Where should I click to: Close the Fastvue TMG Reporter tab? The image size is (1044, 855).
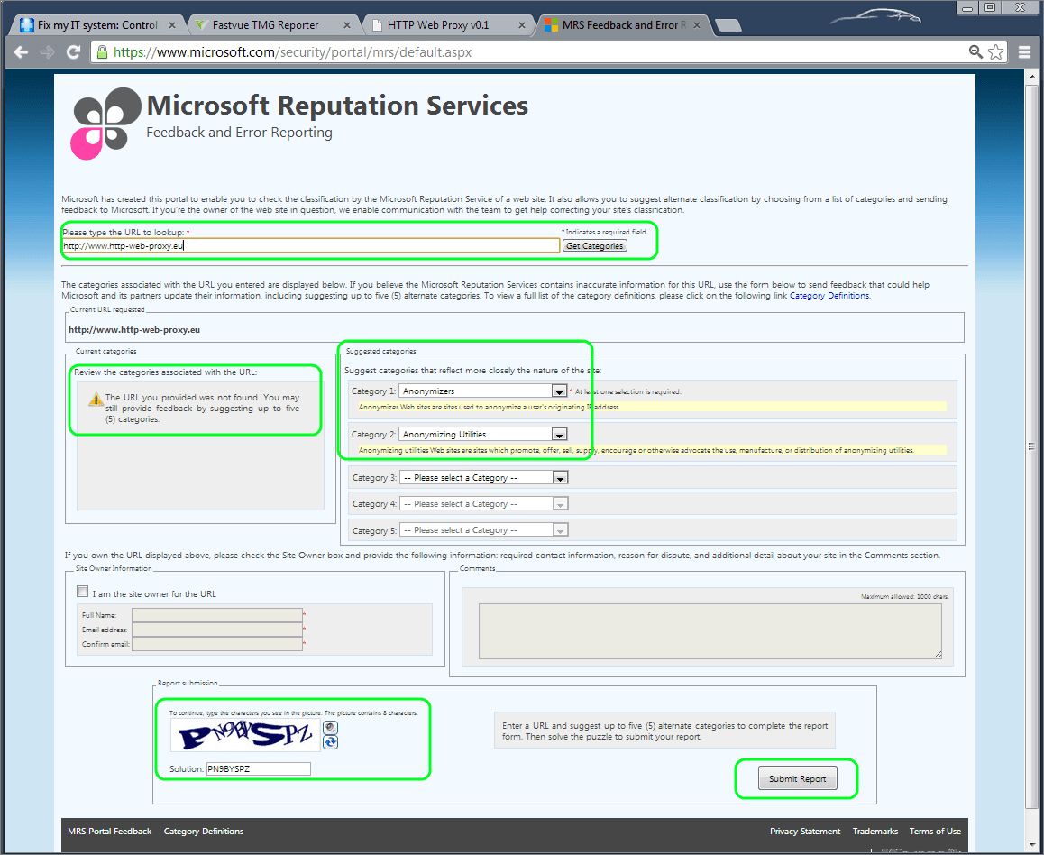pos(347,25)
